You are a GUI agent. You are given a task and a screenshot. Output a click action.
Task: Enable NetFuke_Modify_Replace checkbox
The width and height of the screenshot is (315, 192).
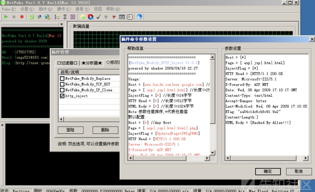tap(62, 79)
